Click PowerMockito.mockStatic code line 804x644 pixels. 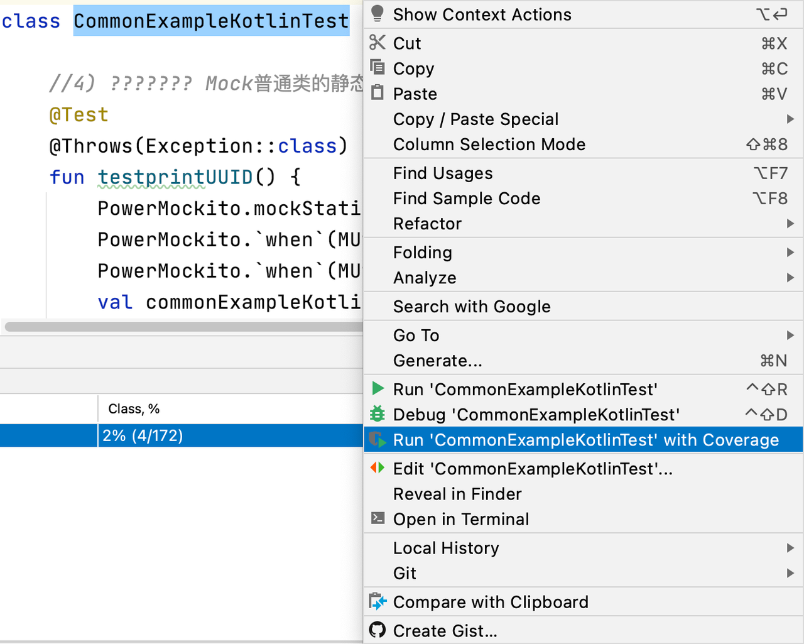(229, 208)
